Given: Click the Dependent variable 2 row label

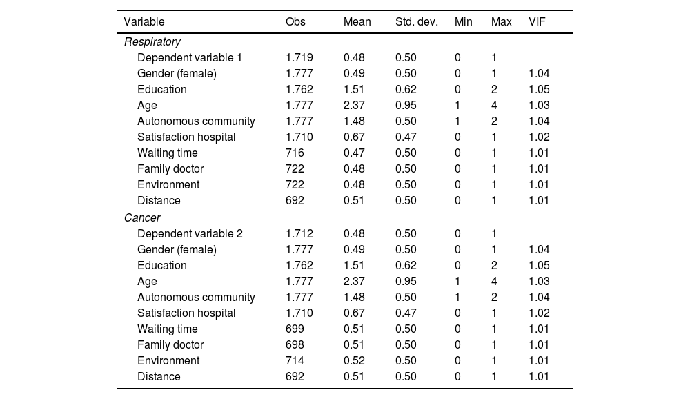Looking at the screenshot, I should coord(190,234).
